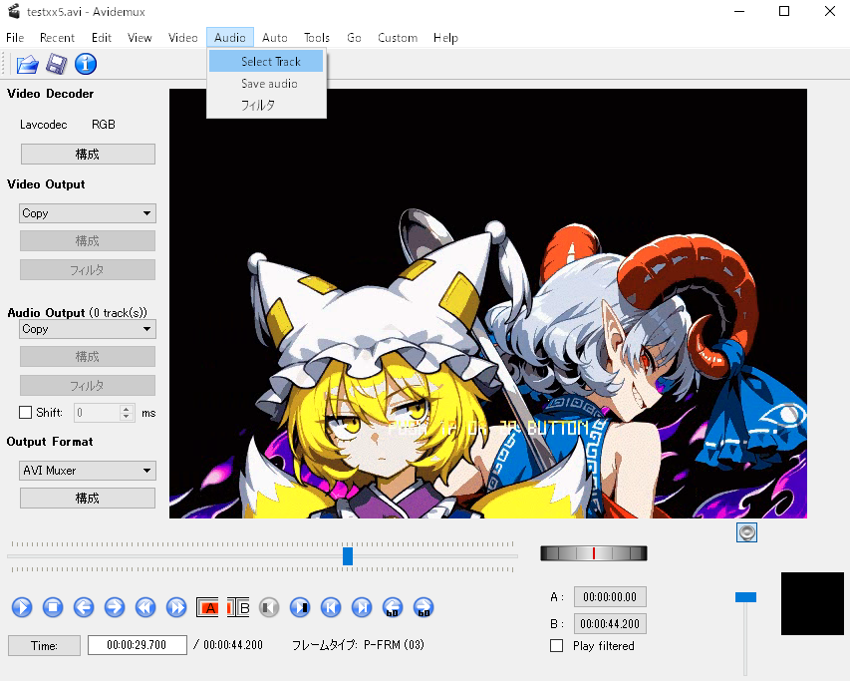The height and width of the screenshot is (681, 850).
Task: Choose Save audio in Audio menu
Action: click(266, 84)
